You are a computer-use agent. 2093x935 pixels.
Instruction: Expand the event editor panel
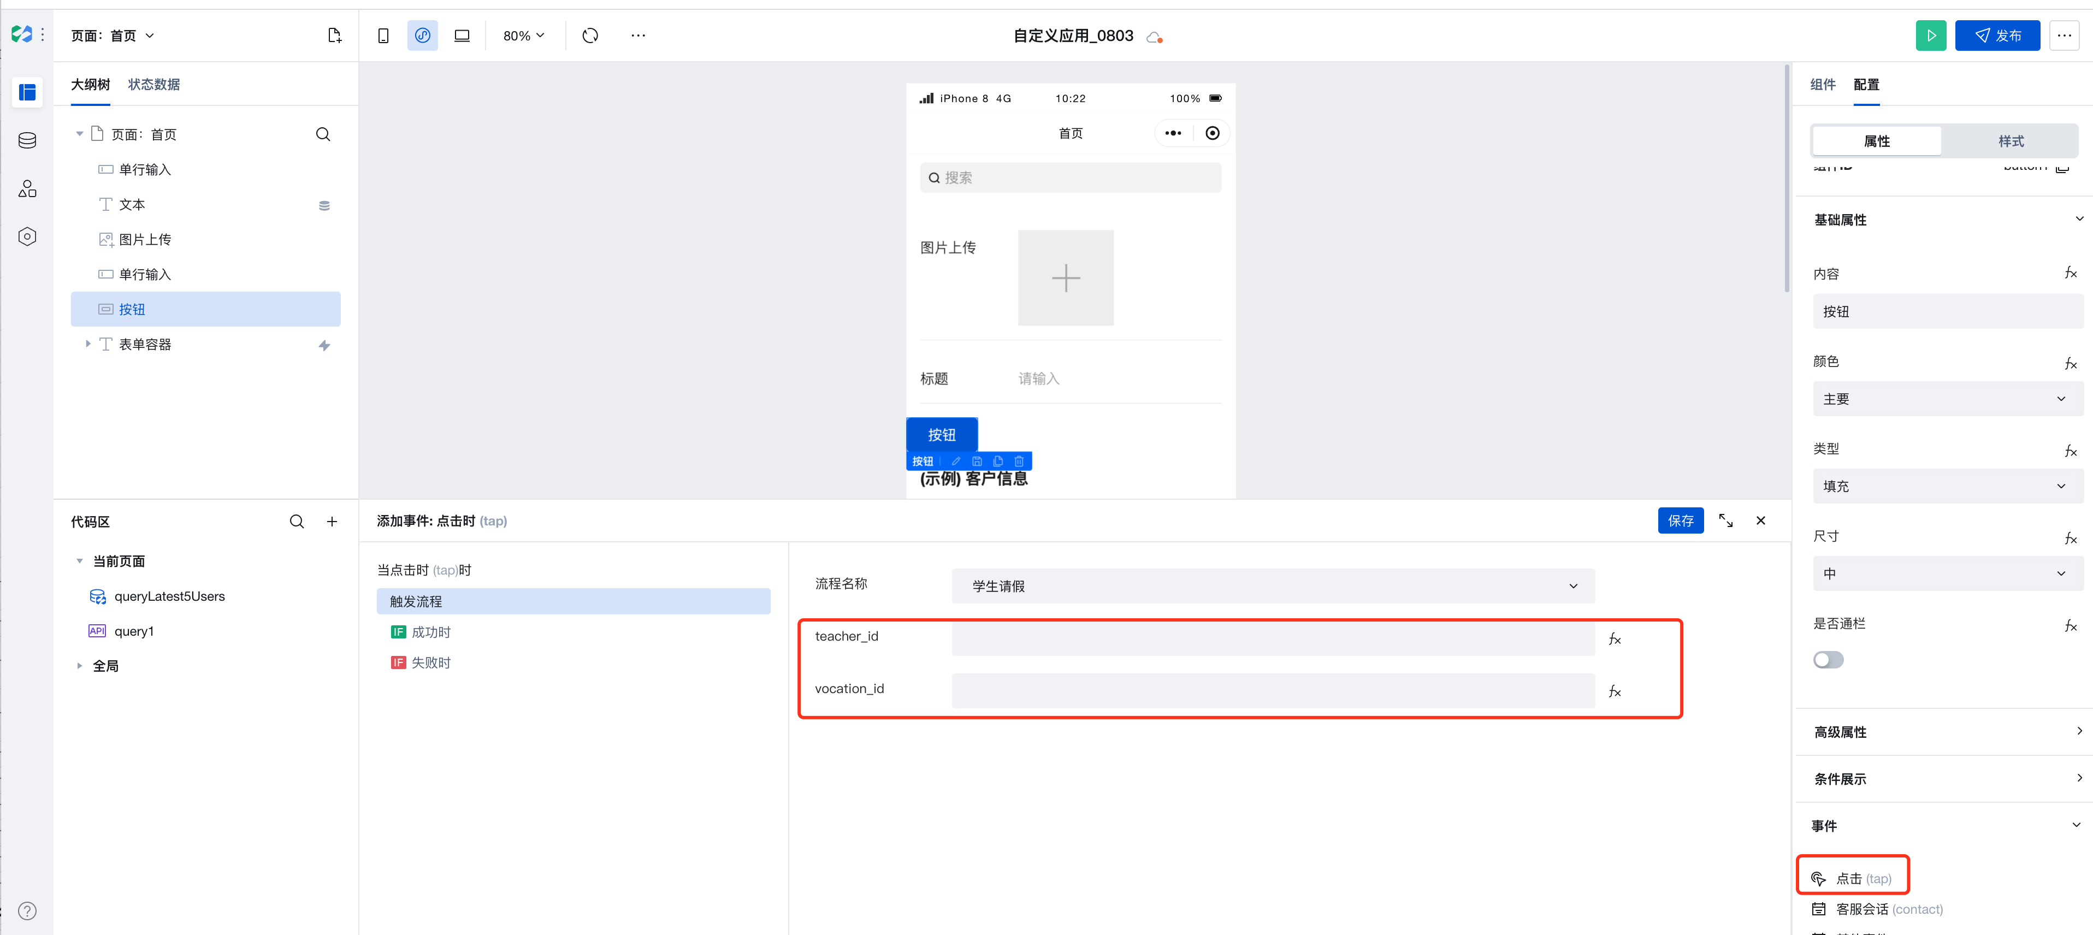[1725, 520]
